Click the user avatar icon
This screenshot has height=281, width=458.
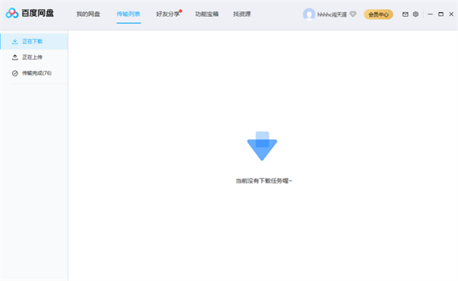308,14
